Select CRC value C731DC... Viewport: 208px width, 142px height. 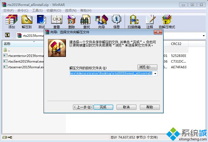[x=178, y=62]
